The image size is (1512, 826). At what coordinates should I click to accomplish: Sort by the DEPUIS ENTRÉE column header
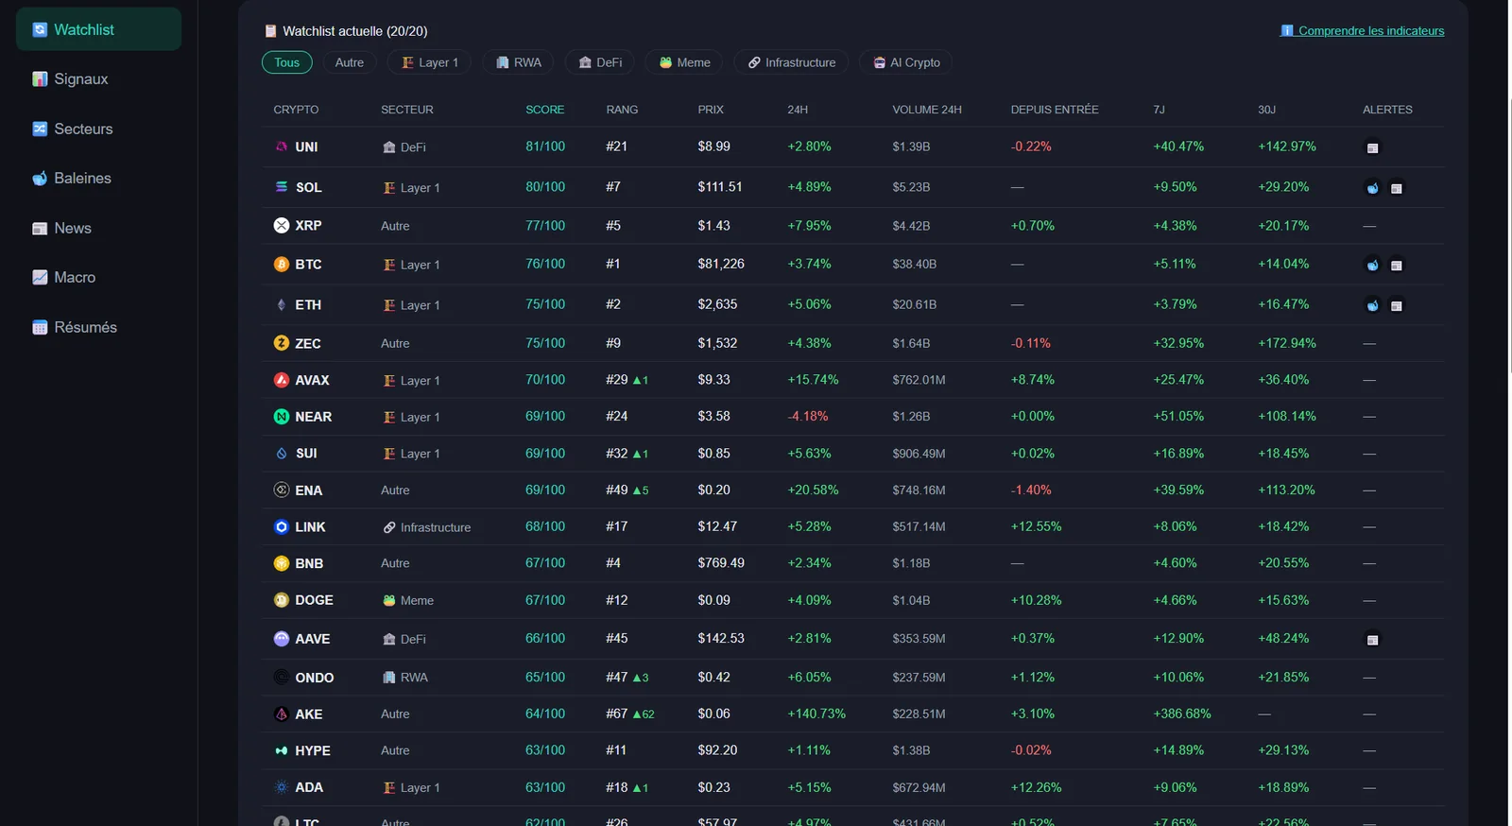point(1055,110)
